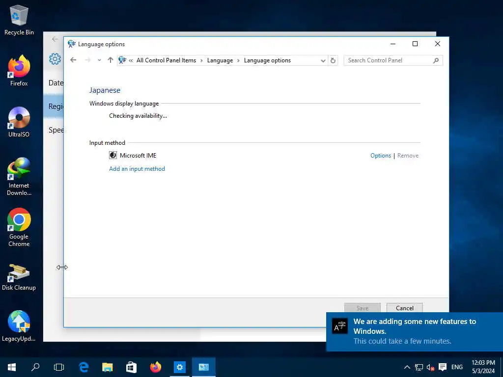Open Task View on the taskbar
503x377 pixels.
[59, 367]
